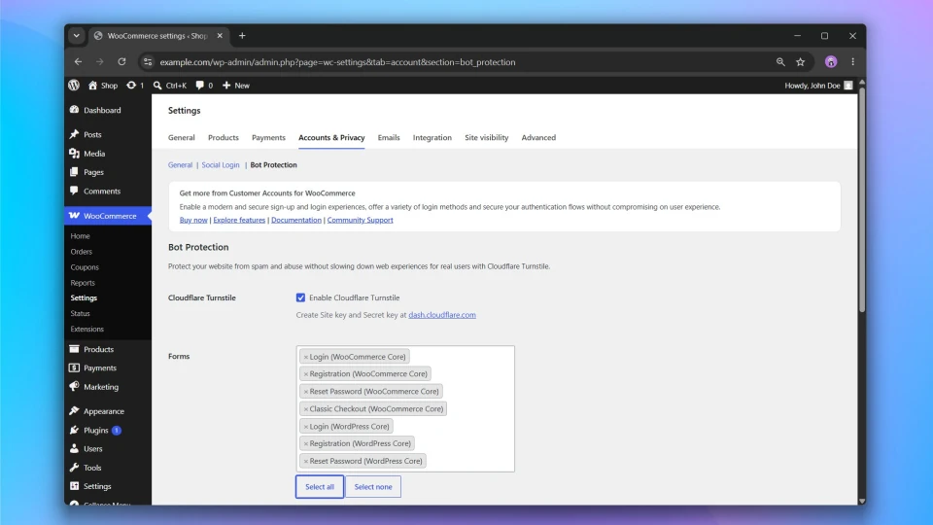
Task: Open Ctrl+K command search
Action: (169, 86)
